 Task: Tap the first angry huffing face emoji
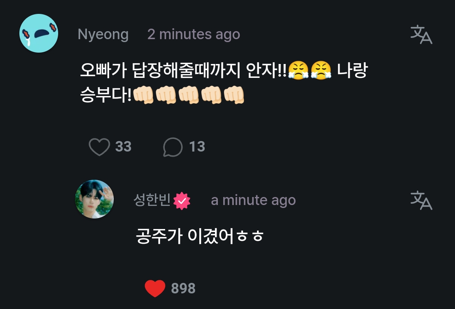tap(298, 70)
